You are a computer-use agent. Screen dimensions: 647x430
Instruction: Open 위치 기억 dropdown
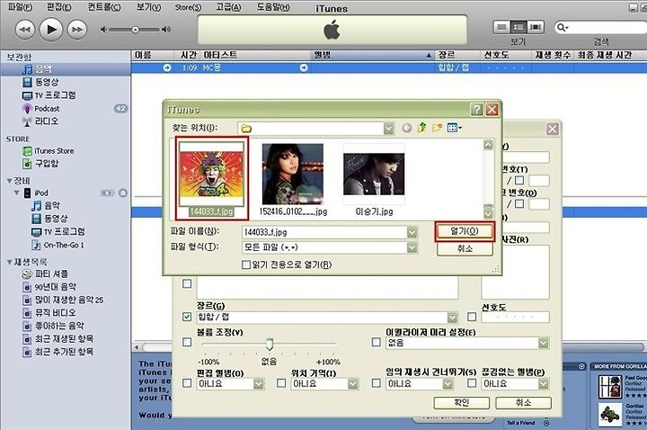353,384
